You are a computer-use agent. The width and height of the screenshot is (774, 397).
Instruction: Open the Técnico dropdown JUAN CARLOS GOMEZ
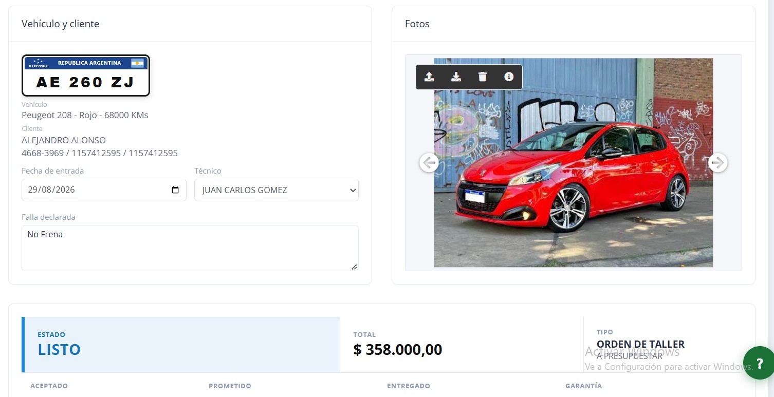point(277,190)
